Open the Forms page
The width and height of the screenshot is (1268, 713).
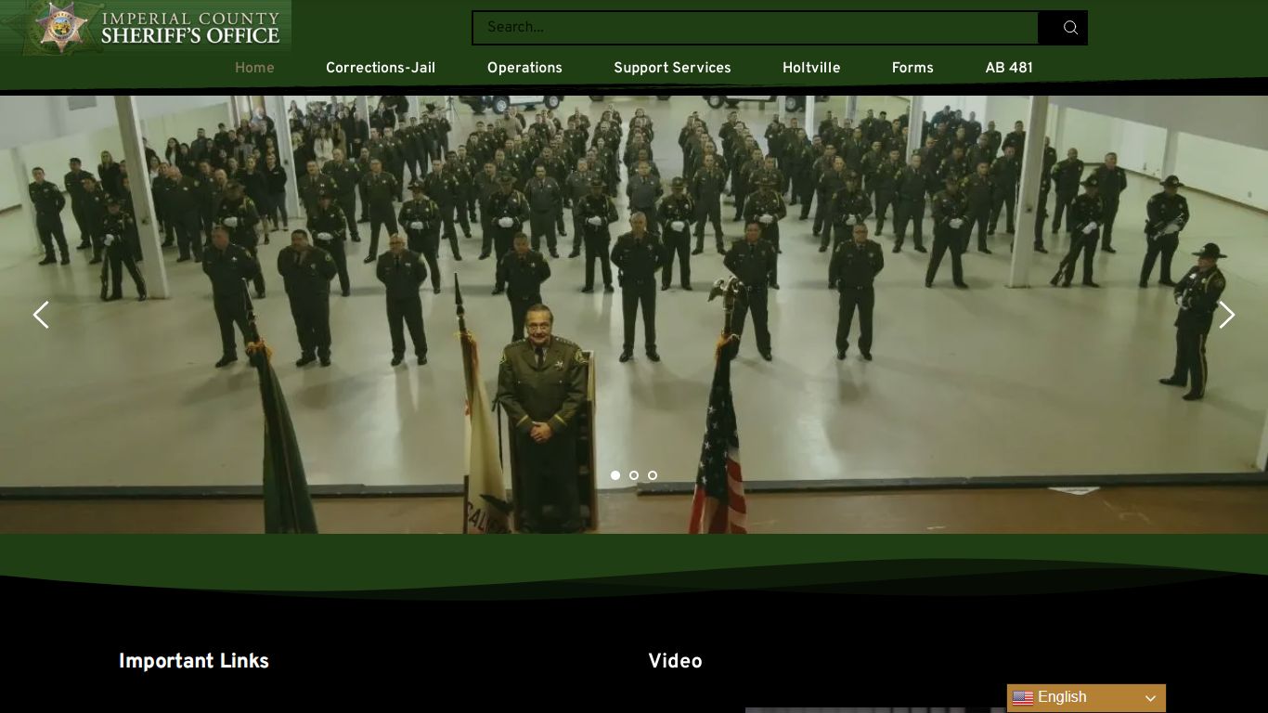coord(912,68)
